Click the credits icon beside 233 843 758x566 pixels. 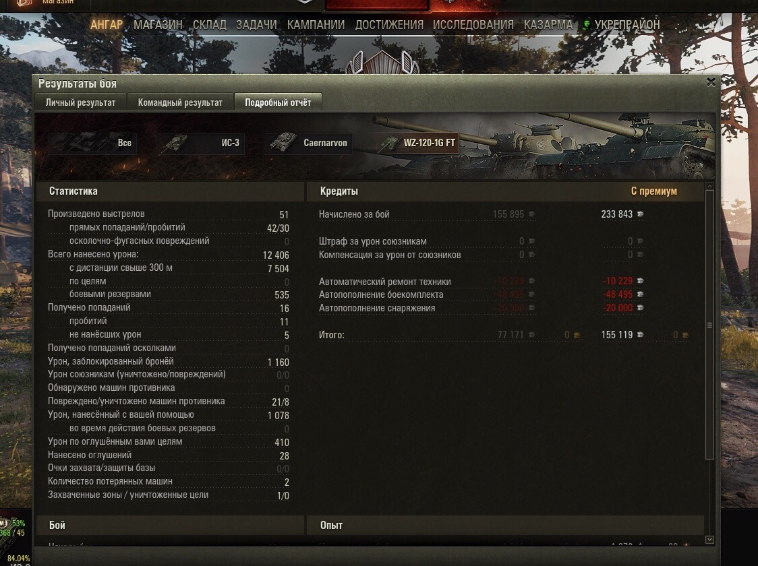pos(640,214)
